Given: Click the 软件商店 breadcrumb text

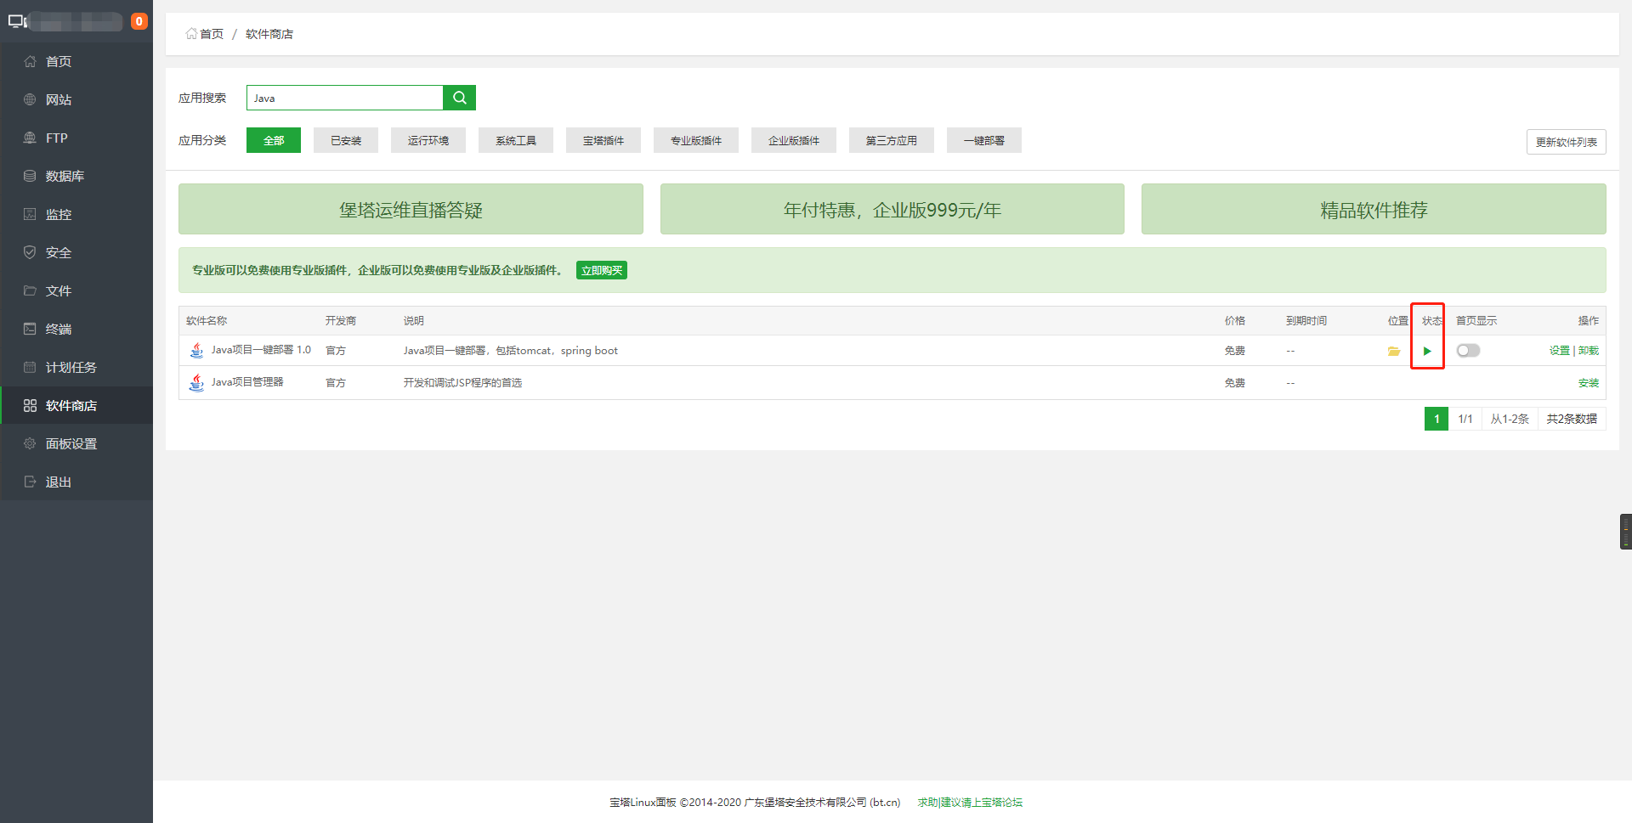Looking at the screenshot, I should 269,34.
